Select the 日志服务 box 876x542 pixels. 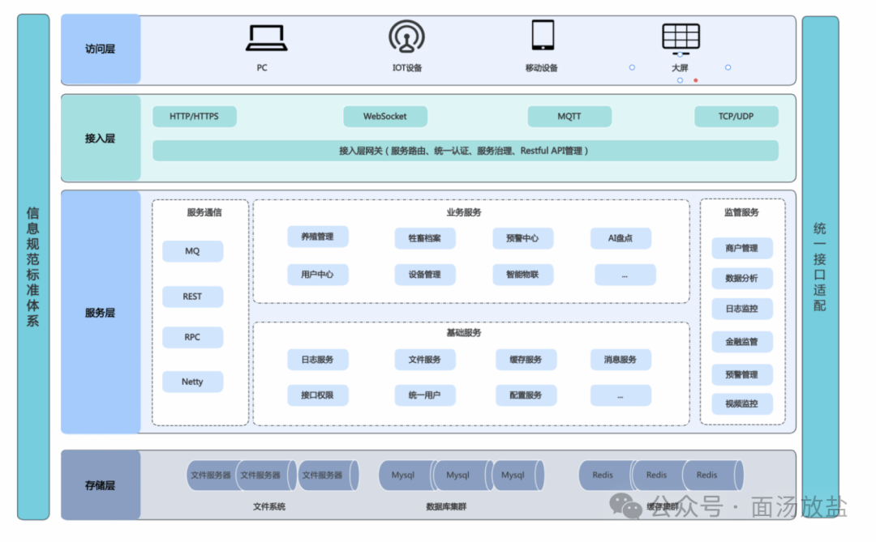coord(318,360)
